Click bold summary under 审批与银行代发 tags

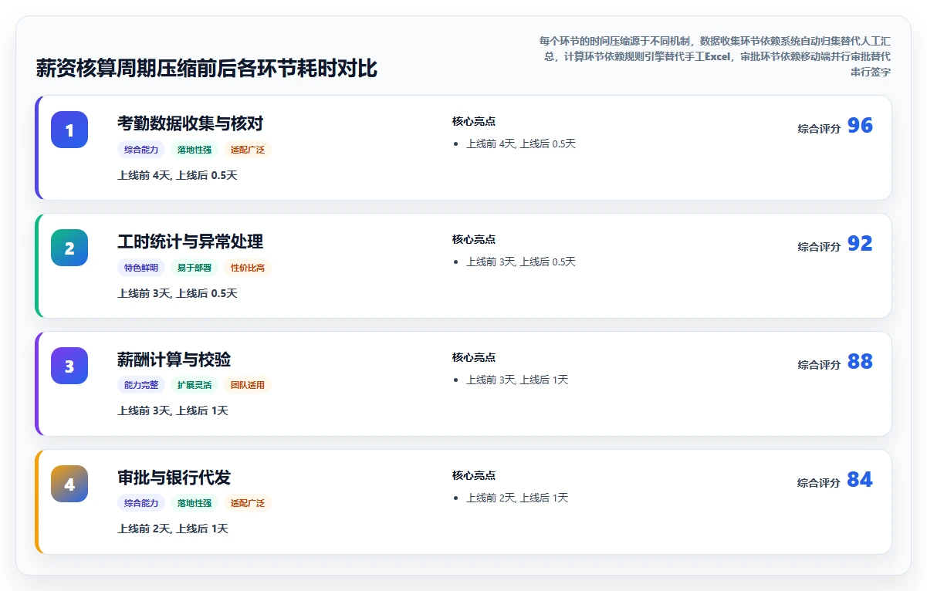click(x=173, y=529)
